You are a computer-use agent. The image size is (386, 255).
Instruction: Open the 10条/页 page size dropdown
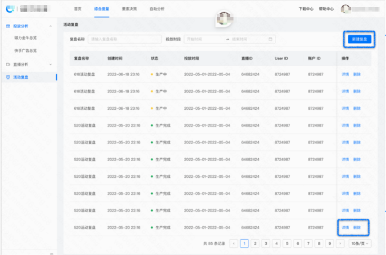pos(360,243)
